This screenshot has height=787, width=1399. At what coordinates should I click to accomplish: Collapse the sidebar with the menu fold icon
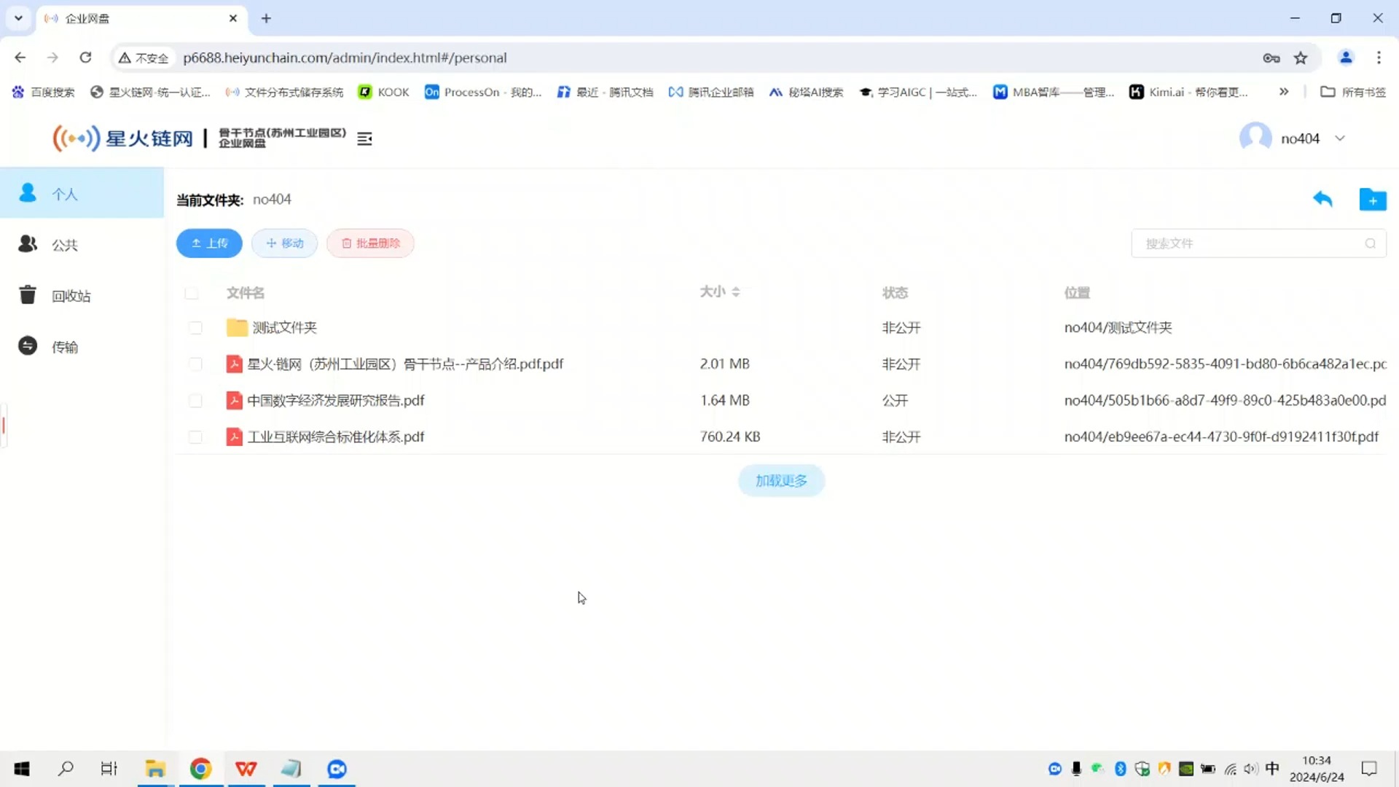tap(364, 138)
